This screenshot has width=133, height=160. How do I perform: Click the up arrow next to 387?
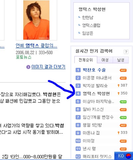118,85
